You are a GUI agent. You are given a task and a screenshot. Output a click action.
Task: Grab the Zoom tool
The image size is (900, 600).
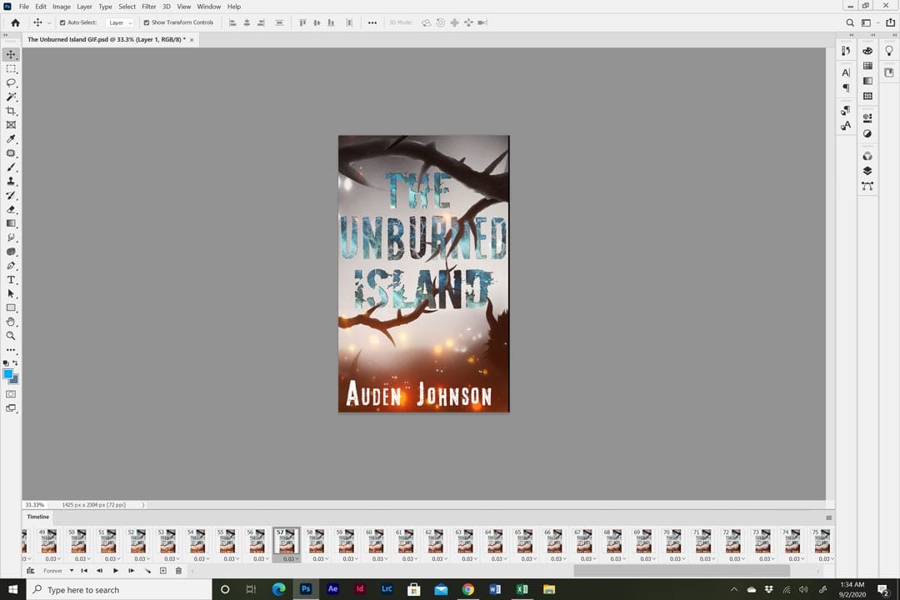(11, 336)
